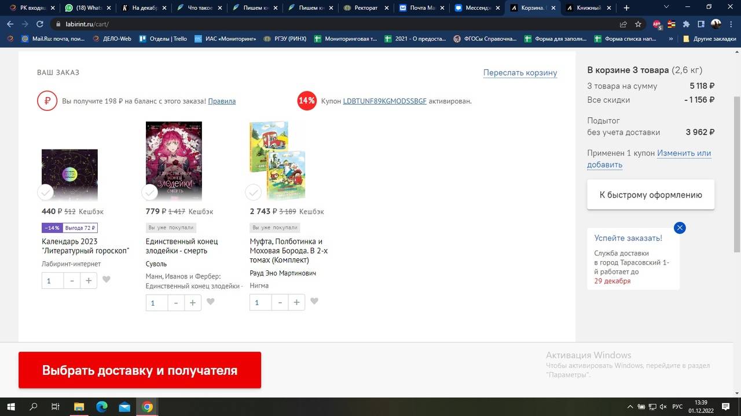Open File Explorer from taskbar

pyautogui.click(x=79, y=407)
